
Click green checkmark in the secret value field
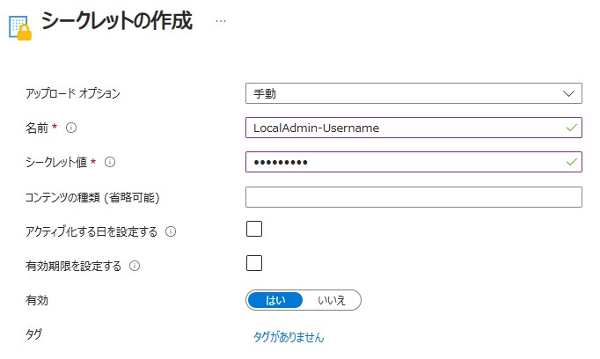click(572, 162)
